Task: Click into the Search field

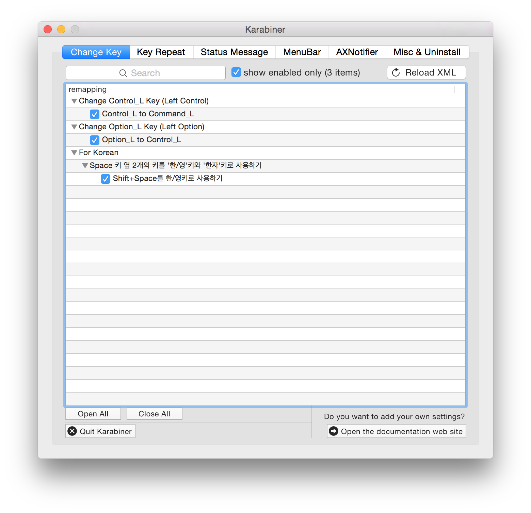Action: (146, 73)
